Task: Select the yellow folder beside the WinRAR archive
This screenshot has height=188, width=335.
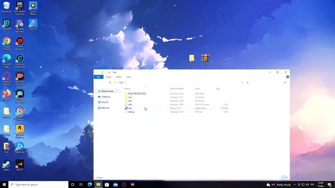Action: click(x=192, y=60)
